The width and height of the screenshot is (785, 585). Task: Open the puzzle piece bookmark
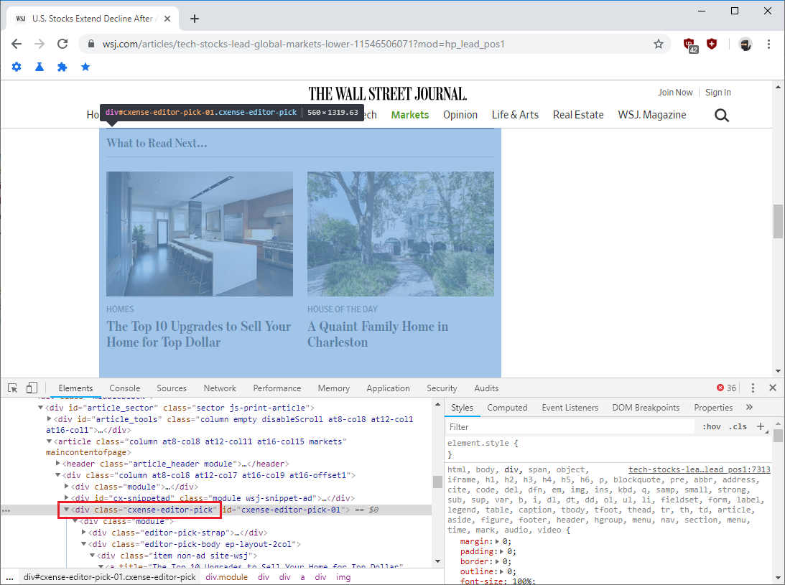(x=62, y=67)
